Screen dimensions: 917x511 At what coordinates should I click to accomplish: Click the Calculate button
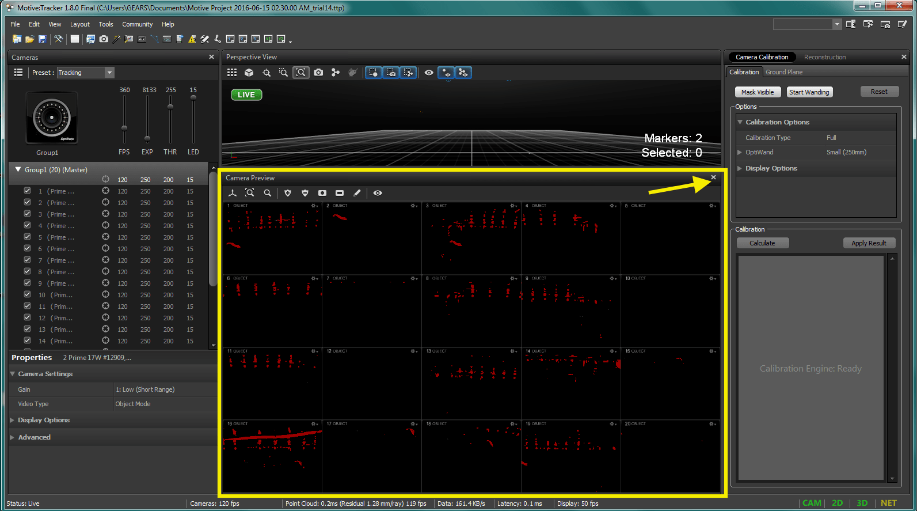pos(762,243)
